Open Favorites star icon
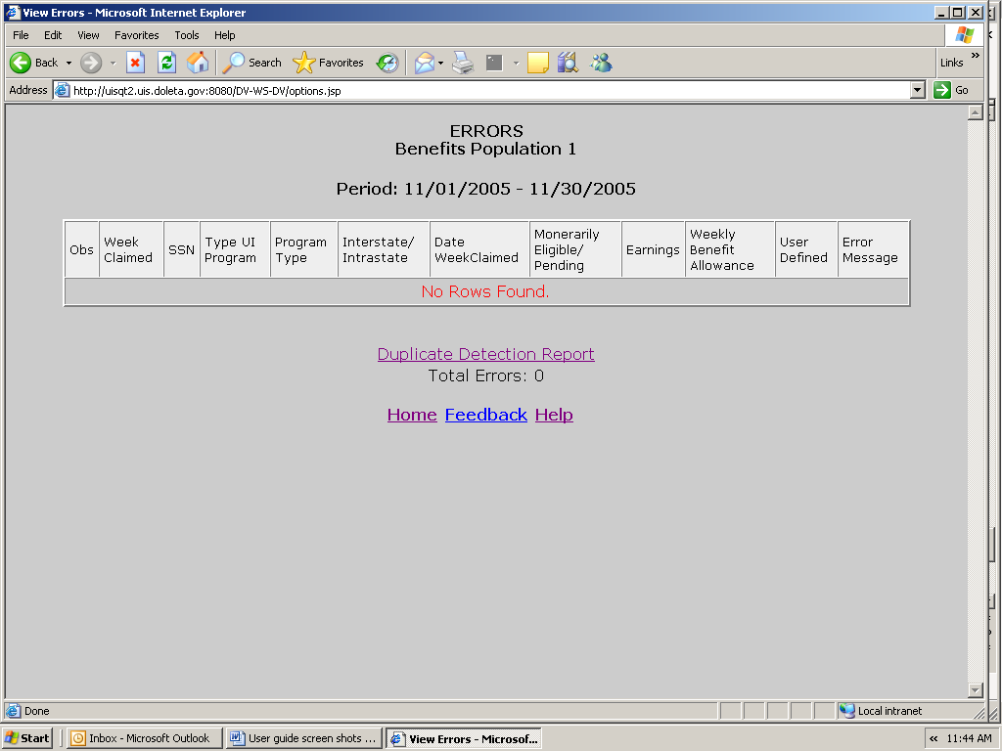The width and height of the screenshot is (1002, 751). (x=303, y=63)
